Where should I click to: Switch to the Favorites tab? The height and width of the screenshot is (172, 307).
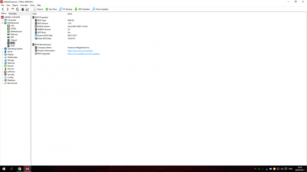click(13, 14)
